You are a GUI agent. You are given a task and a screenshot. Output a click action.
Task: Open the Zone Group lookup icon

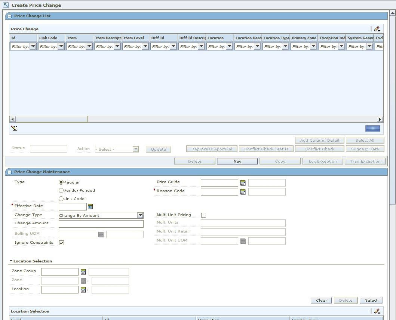point(83,272)
